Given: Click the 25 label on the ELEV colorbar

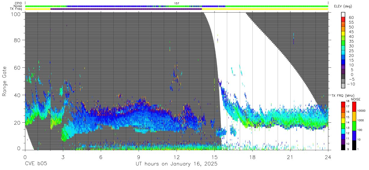Looking at the screenshot, I should point(351,51).
